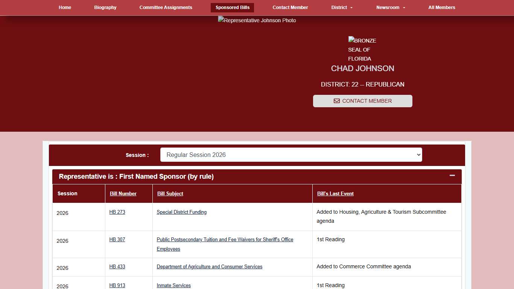Sort by Bill's Last Event column
The width and height of the screenshot is (514, 289).
(335, 193)
